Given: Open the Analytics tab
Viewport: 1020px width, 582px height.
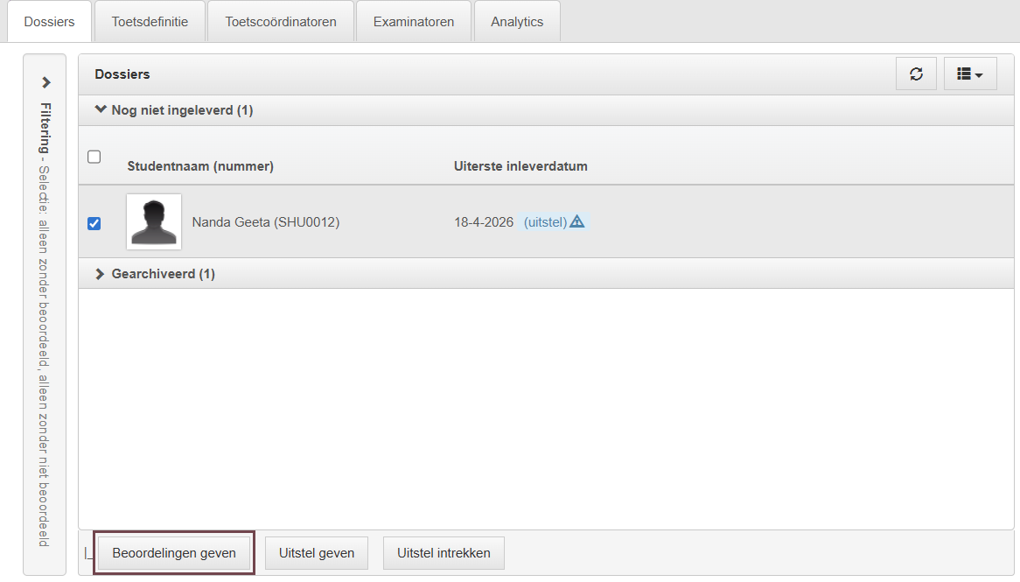Looking at the screenshot, I should tap(517, 22).
